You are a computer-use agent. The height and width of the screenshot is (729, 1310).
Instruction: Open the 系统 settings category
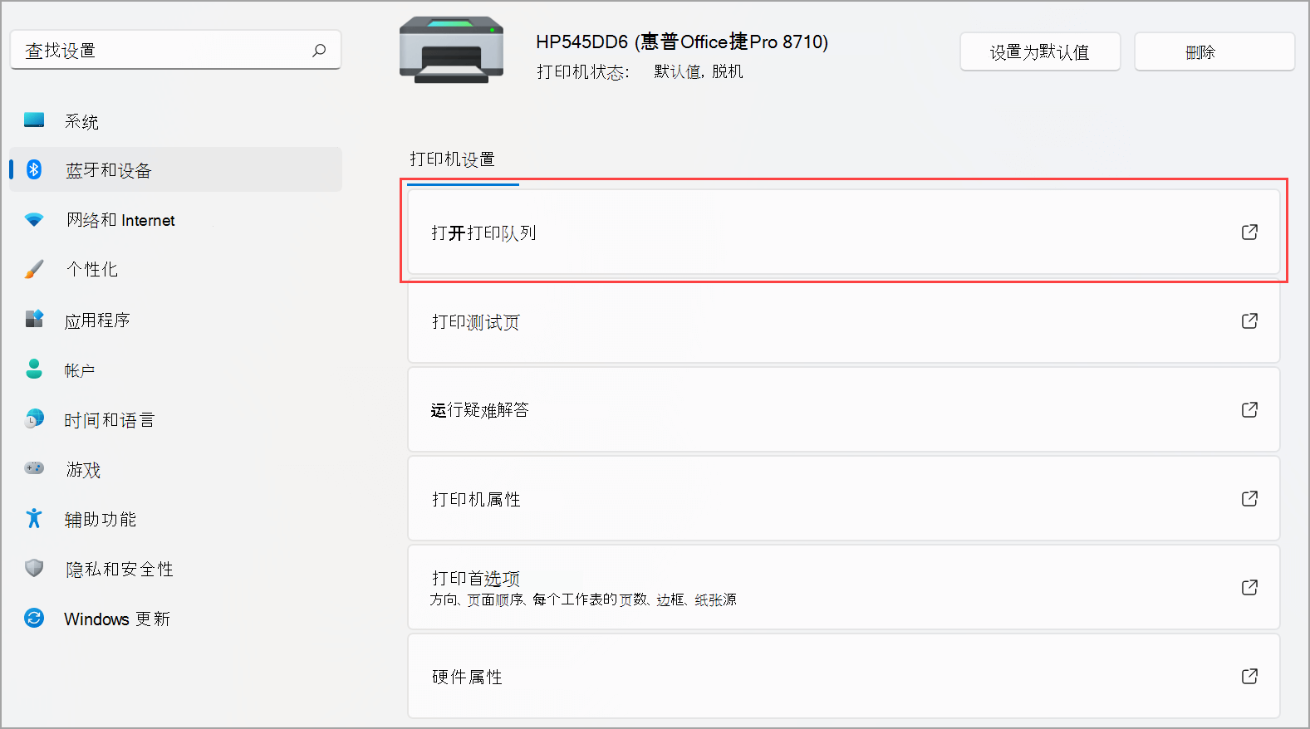[x=175, y=120]
